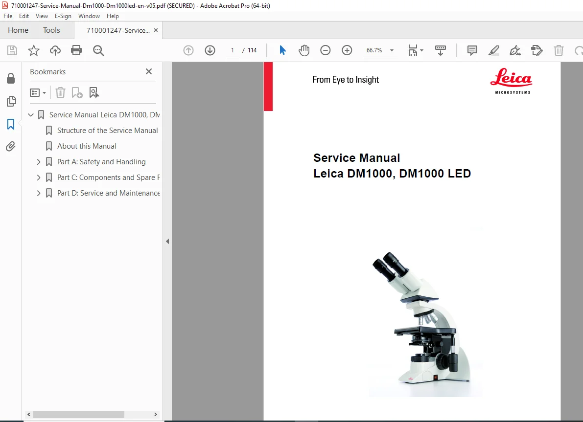Open the Edit menu
The width and height of the screenshot is (583, 422).
24,16
